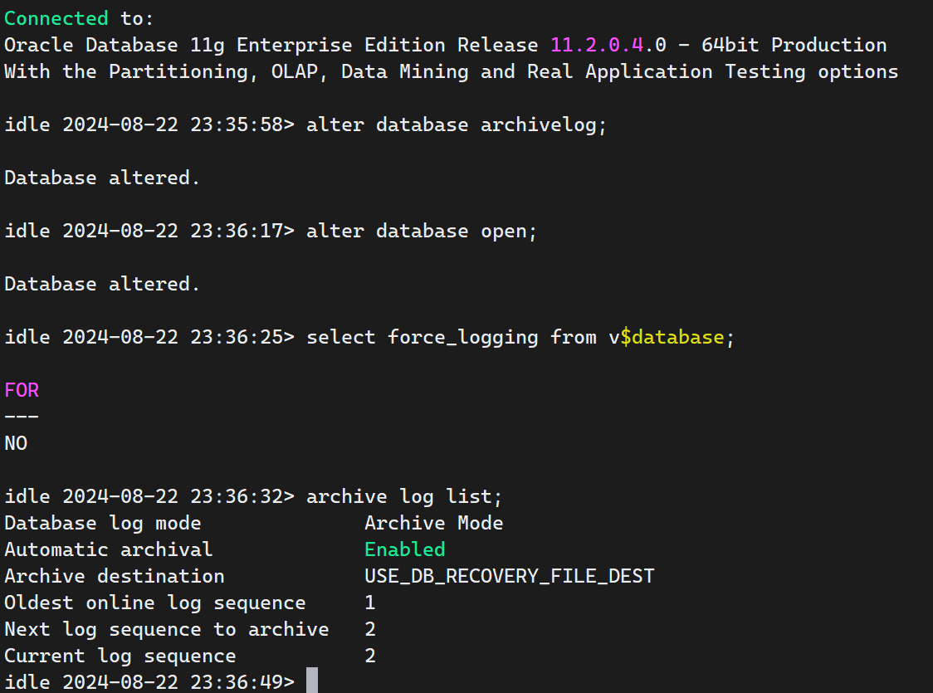This screenshot has height=693, width=933.
Task: Click the "Database log mode" label
Action: 102,523
